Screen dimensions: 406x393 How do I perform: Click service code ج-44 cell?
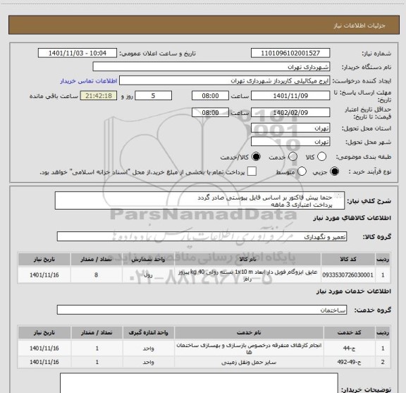pyautogui.click(x=350, y=348)
